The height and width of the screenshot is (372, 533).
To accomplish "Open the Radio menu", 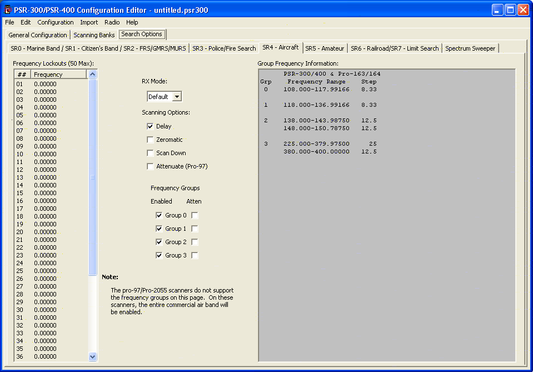I will [x=112, y=22].
